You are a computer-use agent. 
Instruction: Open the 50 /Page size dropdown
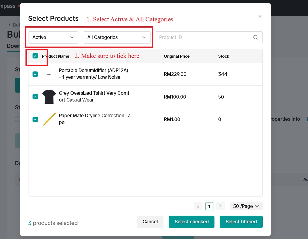(x=246, y=206)
